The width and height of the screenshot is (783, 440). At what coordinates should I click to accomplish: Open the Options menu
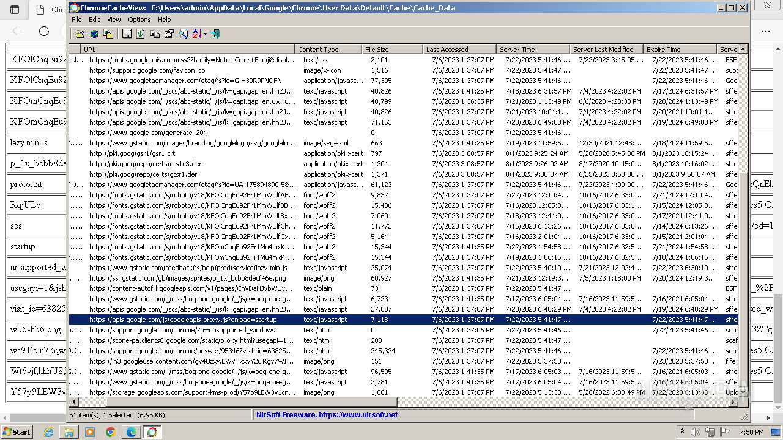pos(139,20)
